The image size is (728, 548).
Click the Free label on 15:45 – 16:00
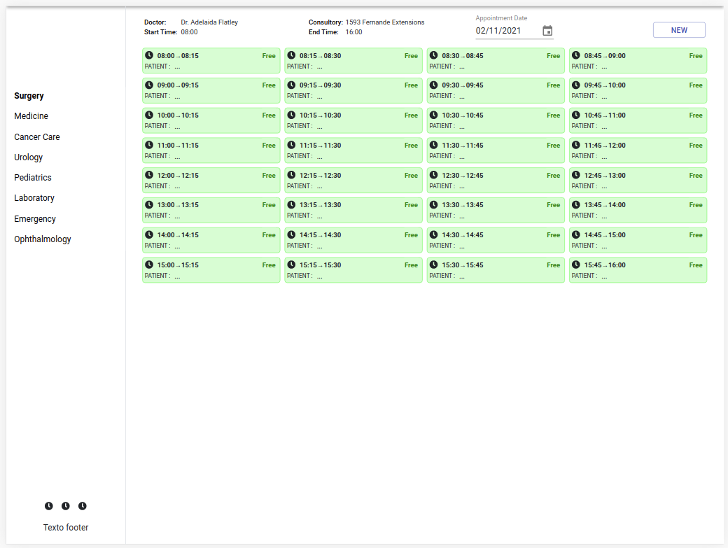coord(696,265)
